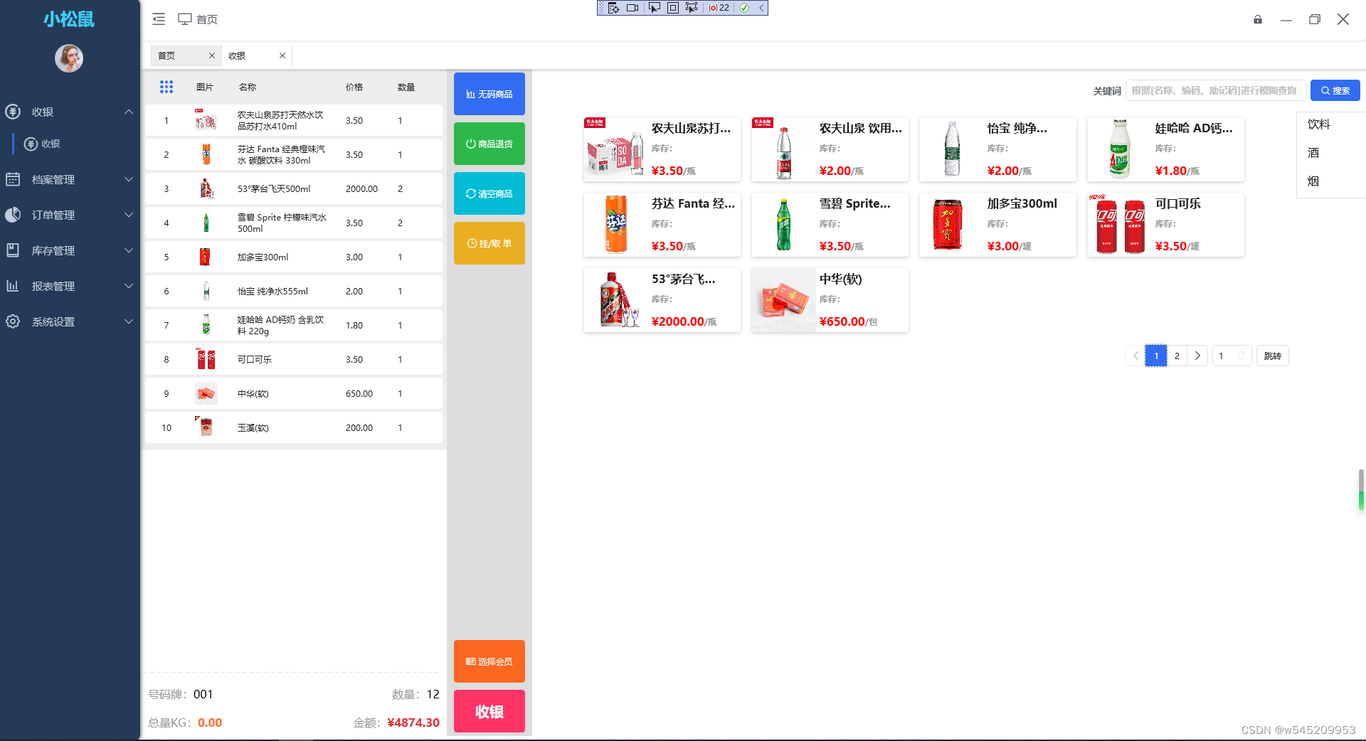Select the 雪碧 Sprite product card
The image size is (1366, 741).
click(x=830, y=225)
